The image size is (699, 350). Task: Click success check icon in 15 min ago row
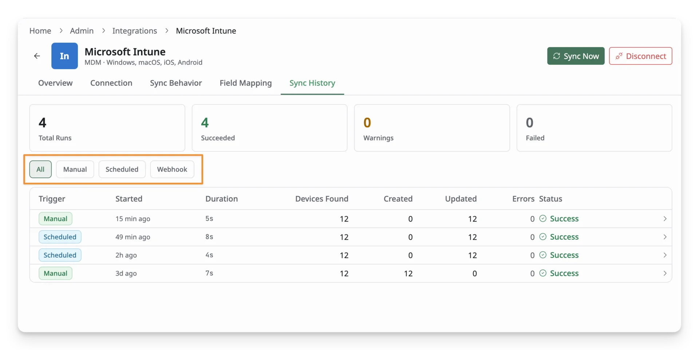point(543,219)
